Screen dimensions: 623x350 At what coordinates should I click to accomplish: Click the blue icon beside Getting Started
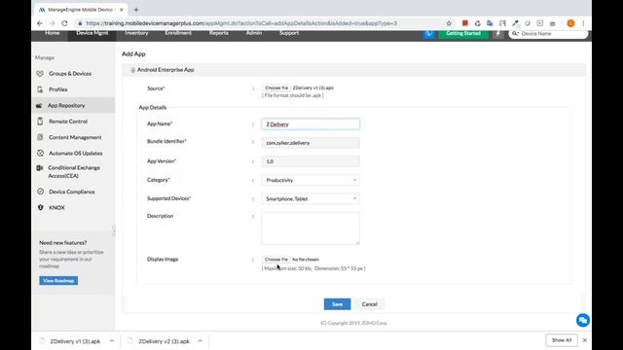[x=429, y=34]
